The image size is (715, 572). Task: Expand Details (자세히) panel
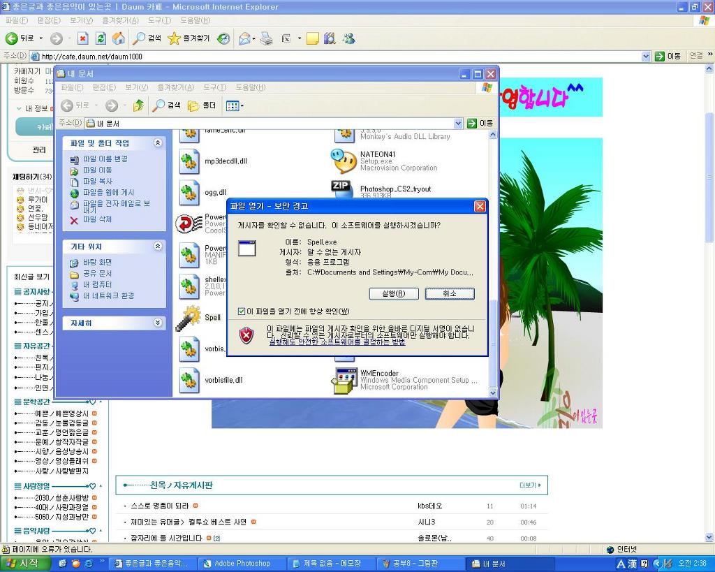point(158,323)
